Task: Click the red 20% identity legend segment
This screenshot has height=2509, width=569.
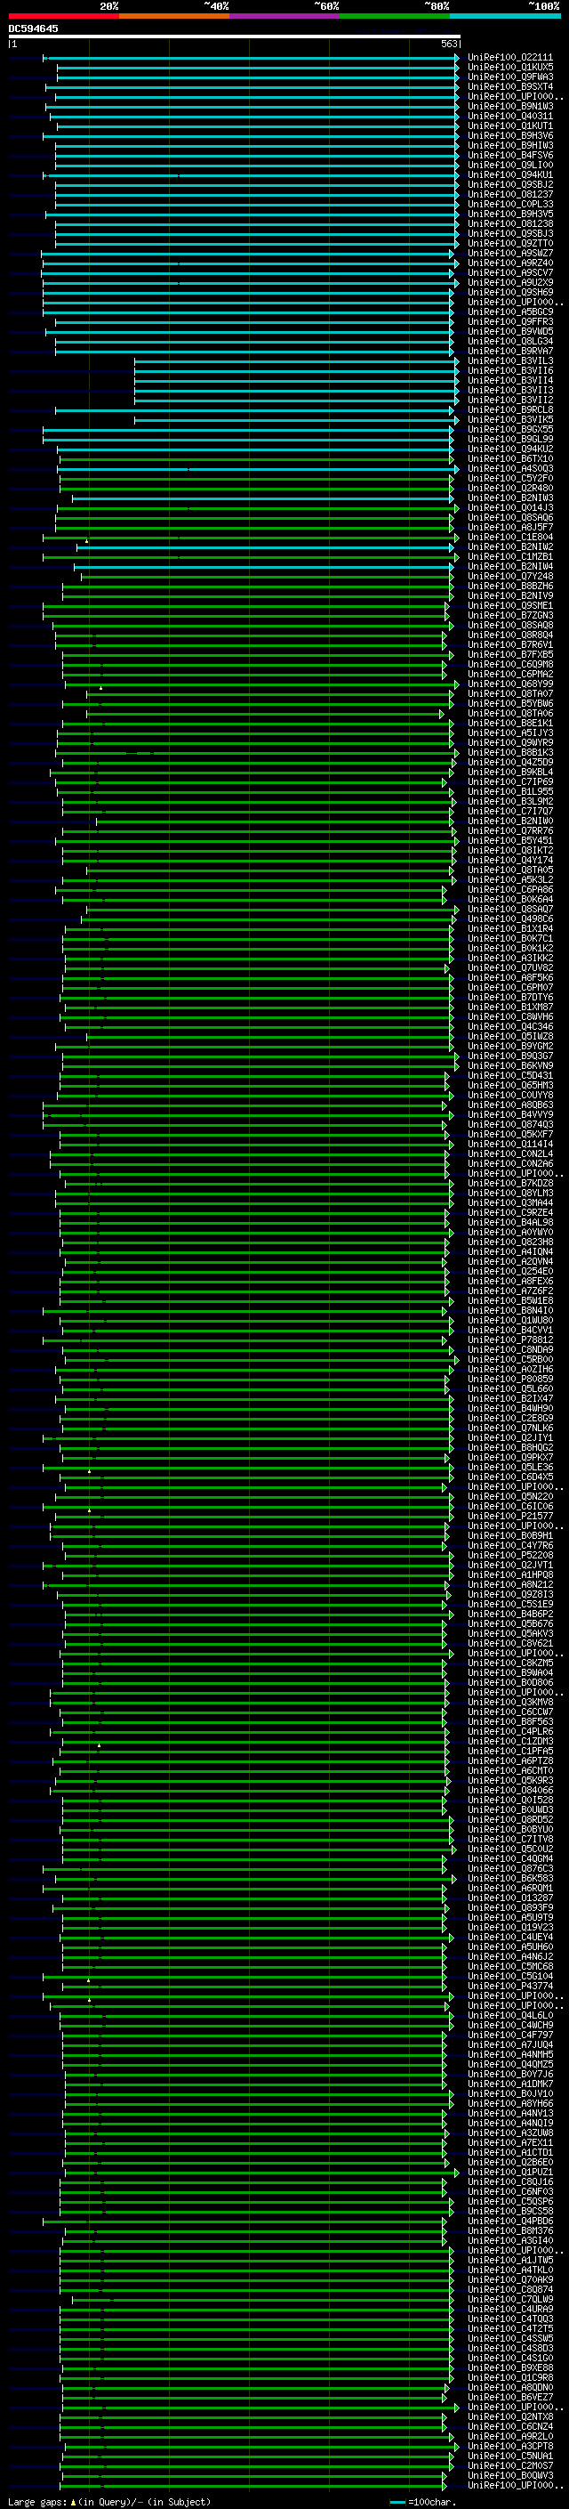Action: pos(64,16)
